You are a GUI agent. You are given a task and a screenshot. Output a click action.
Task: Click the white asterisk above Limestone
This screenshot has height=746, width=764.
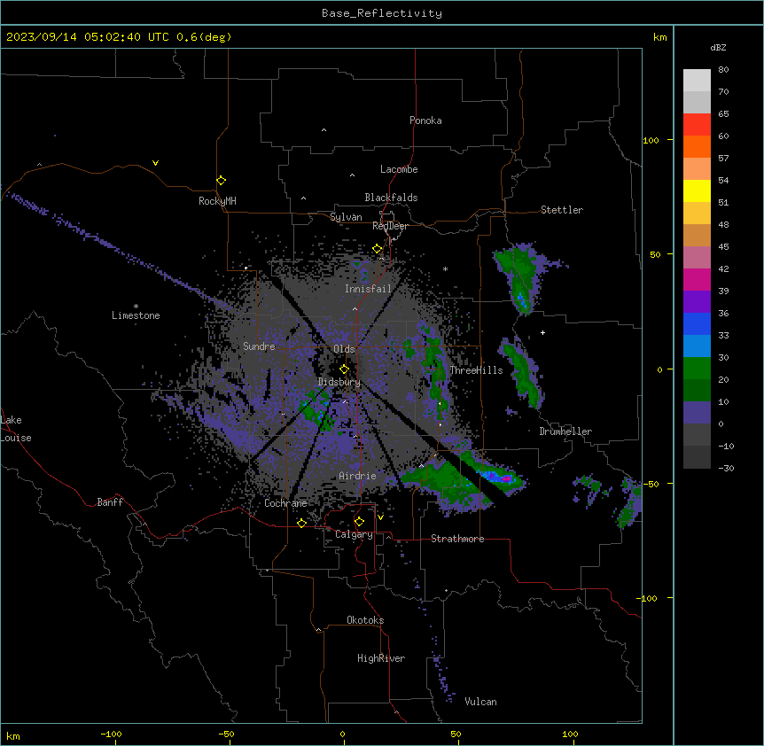tap(136, 307)
